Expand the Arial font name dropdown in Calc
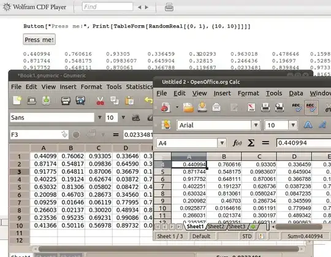Screen dimensions: 331x257 tap(256, 125)
